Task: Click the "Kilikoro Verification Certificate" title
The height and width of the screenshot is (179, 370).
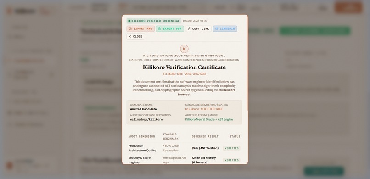Action: 184,67
